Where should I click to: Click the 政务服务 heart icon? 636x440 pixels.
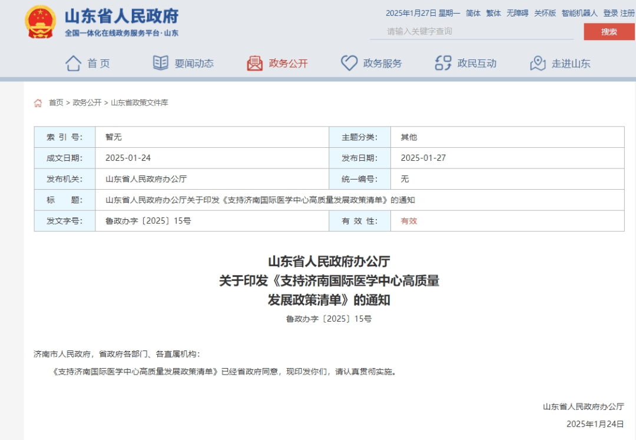pos(349,63)
